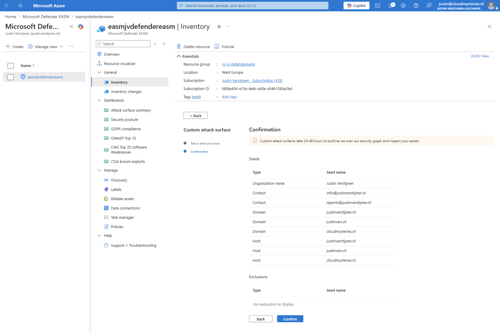Click the help question mark icon

coord(416,6)
